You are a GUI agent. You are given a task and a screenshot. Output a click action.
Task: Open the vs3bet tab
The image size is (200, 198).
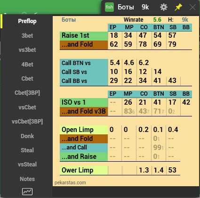[x=27, y=50]
